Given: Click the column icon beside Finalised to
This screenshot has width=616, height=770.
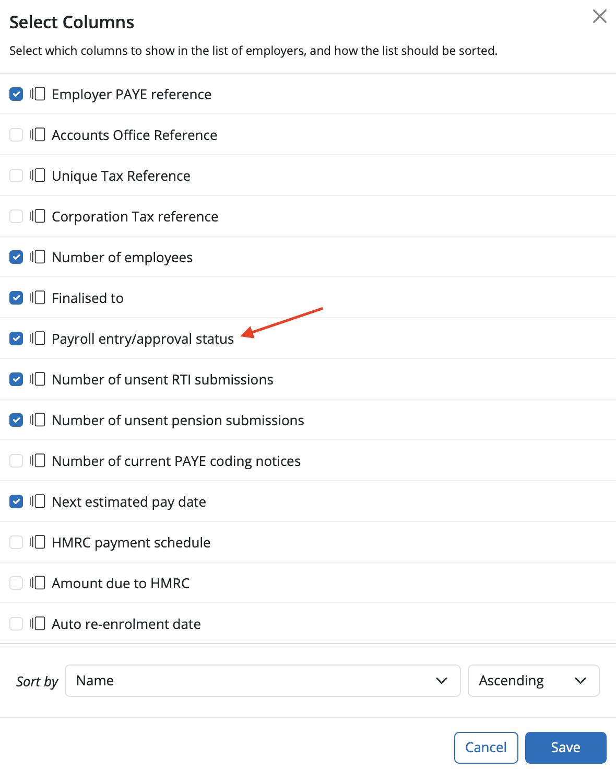Looking at the screenshot, I should [x=37, y=298].
